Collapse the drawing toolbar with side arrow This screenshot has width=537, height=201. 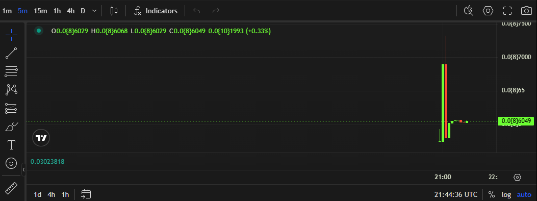coord(23,169)
